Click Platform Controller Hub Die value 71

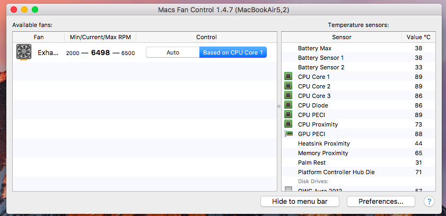pos(418,172)
